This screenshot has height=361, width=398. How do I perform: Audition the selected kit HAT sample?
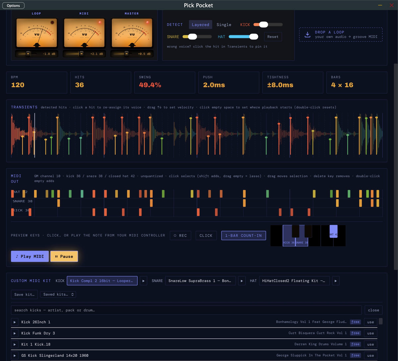click(336, 281)
